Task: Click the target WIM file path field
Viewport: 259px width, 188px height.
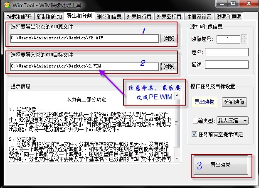Action: [84, 66]
